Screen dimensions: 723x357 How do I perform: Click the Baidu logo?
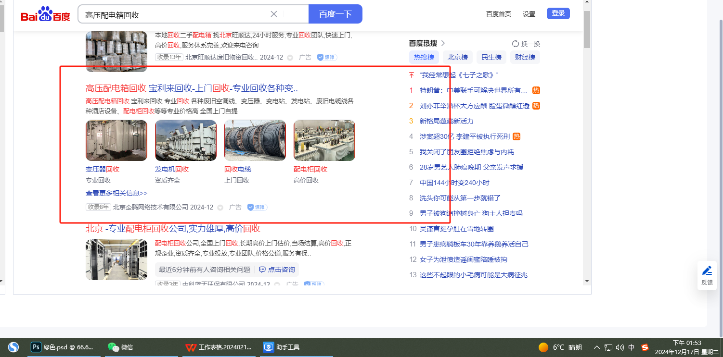[45, 14]
